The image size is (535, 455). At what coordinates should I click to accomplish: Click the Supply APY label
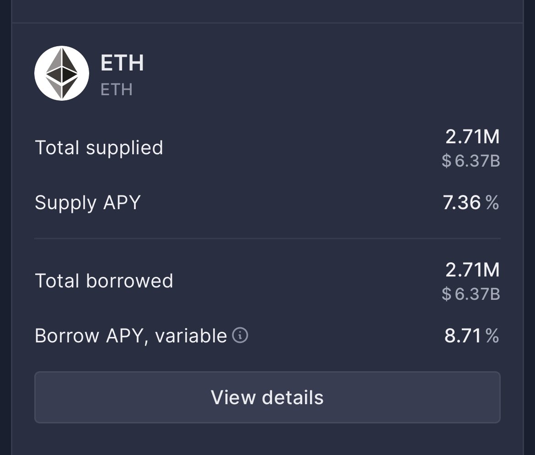pyautogui.click(x=87, y=202)
